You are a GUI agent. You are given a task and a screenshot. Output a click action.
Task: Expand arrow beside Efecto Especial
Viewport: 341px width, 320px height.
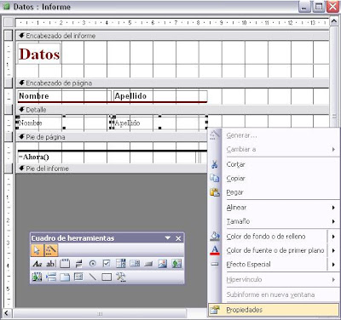click(x=333, y=265)
